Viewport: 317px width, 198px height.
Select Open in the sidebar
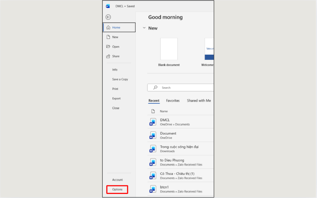click(x=119, y=47)
